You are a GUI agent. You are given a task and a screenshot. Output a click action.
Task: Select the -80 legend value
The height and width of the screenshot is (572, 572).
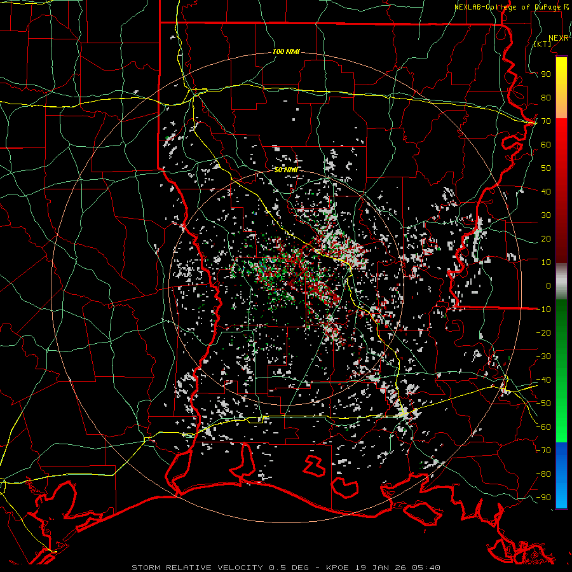coord(543,474)
